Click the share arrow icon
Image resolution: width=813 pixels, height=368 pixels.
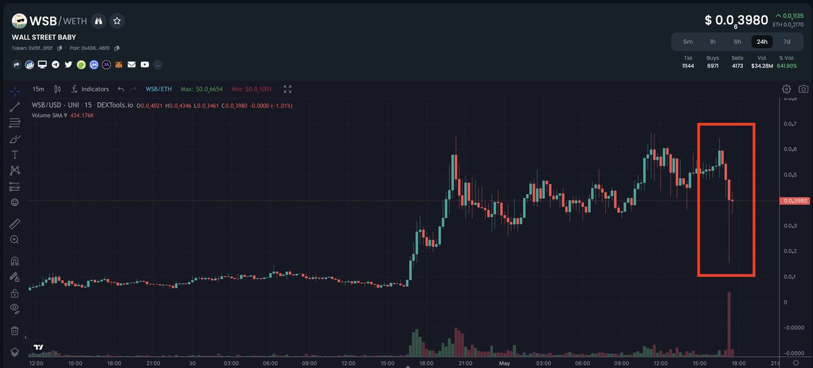click(x=17, y=65)
